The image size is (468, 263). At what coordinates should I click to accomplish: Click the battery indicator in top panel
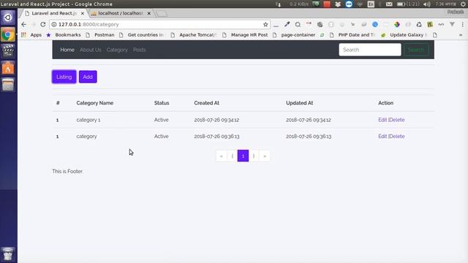408,4
